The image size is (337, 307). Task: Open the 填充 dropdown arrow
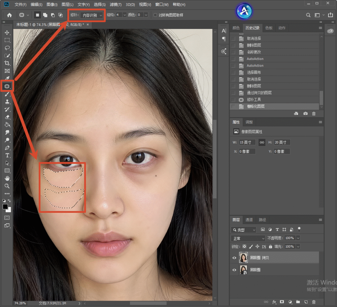(x=298, y=247)
